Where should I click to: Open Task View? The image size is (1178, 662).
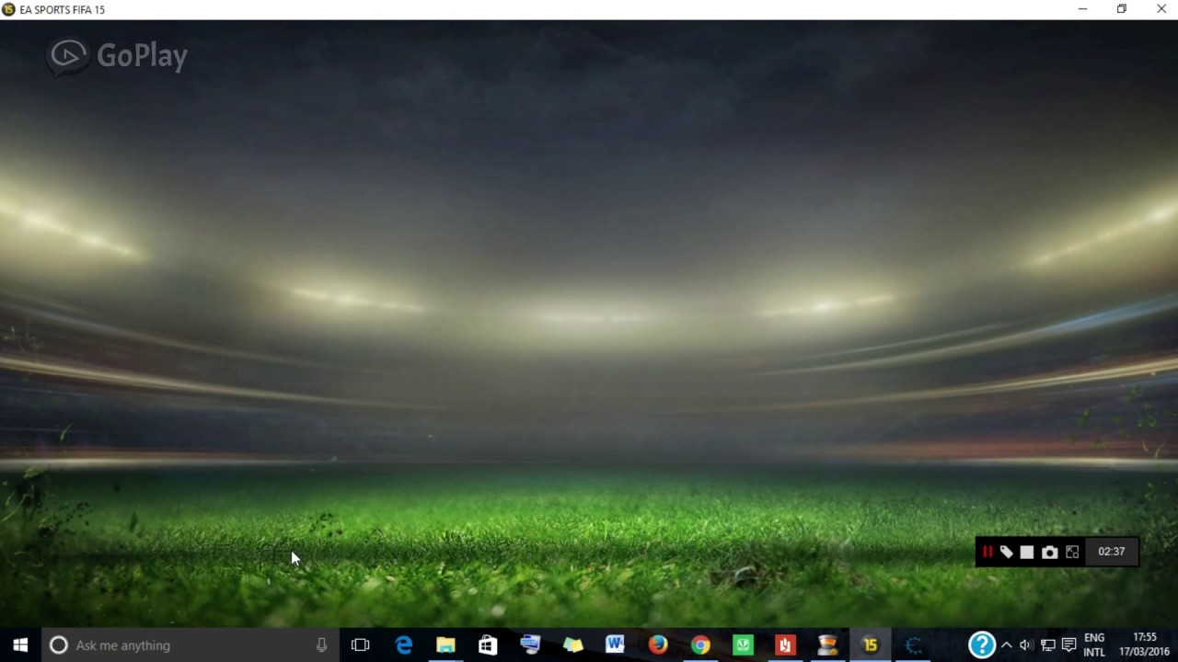click(x=361, y=645)
